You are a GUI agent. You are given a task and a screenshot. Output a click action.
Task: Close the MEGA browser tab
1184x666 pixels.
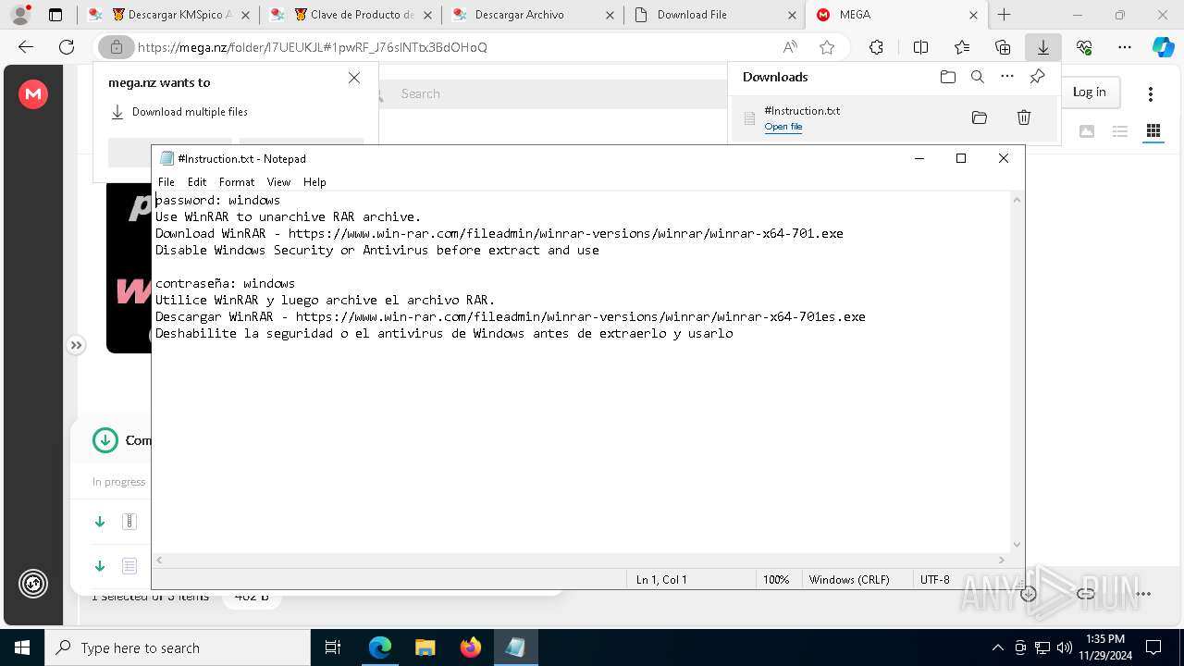coord(975,15)
